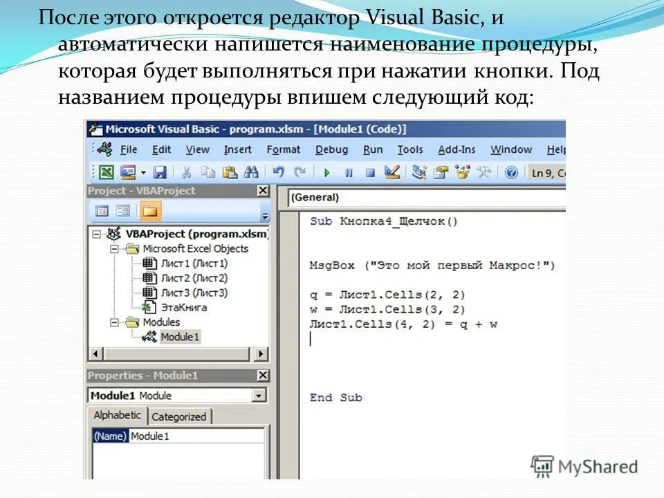Select VBAProject (program.xlsm) in tree
664x498 pixels.
coord(197,234)
